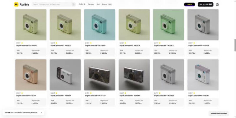Viewport: 236px width, 118px height.
Task: Focus the collections search input field
Action: [x=52, y=4]
